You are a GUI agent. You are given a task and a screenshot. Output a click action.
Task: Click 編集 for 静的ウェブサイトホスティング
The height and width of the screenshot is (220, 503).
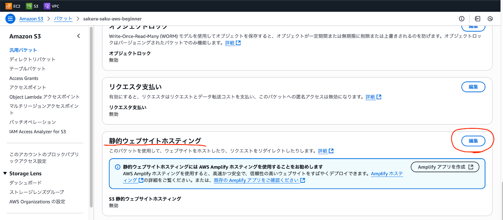click(x=473, y=141)
